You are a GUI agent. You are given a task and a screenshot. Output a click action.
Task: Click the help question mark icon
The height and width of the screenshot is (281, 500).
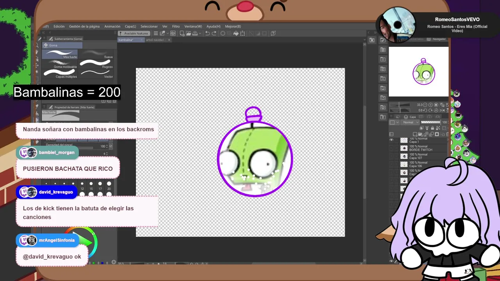click(273, 33)
